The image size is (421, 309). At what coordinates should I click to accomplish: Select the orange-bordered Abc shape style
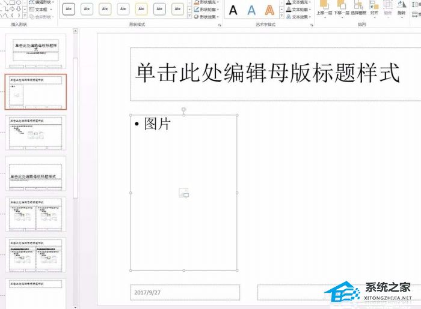pyautogui.click(x=142, y=10)
